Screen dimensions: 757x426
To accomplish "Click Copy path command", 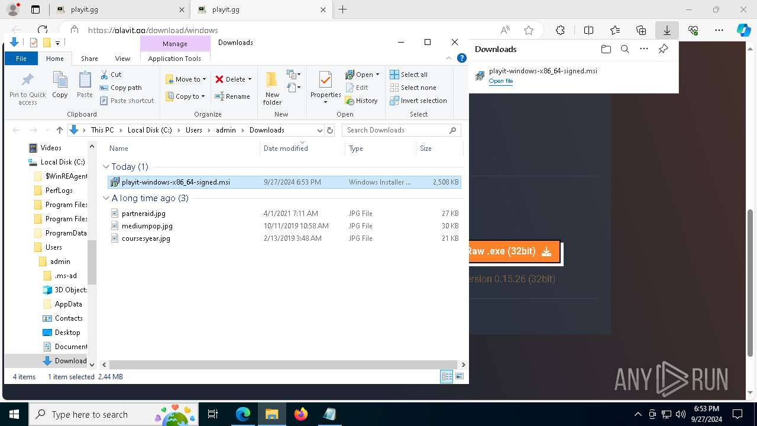I will (x=121, y=88).
